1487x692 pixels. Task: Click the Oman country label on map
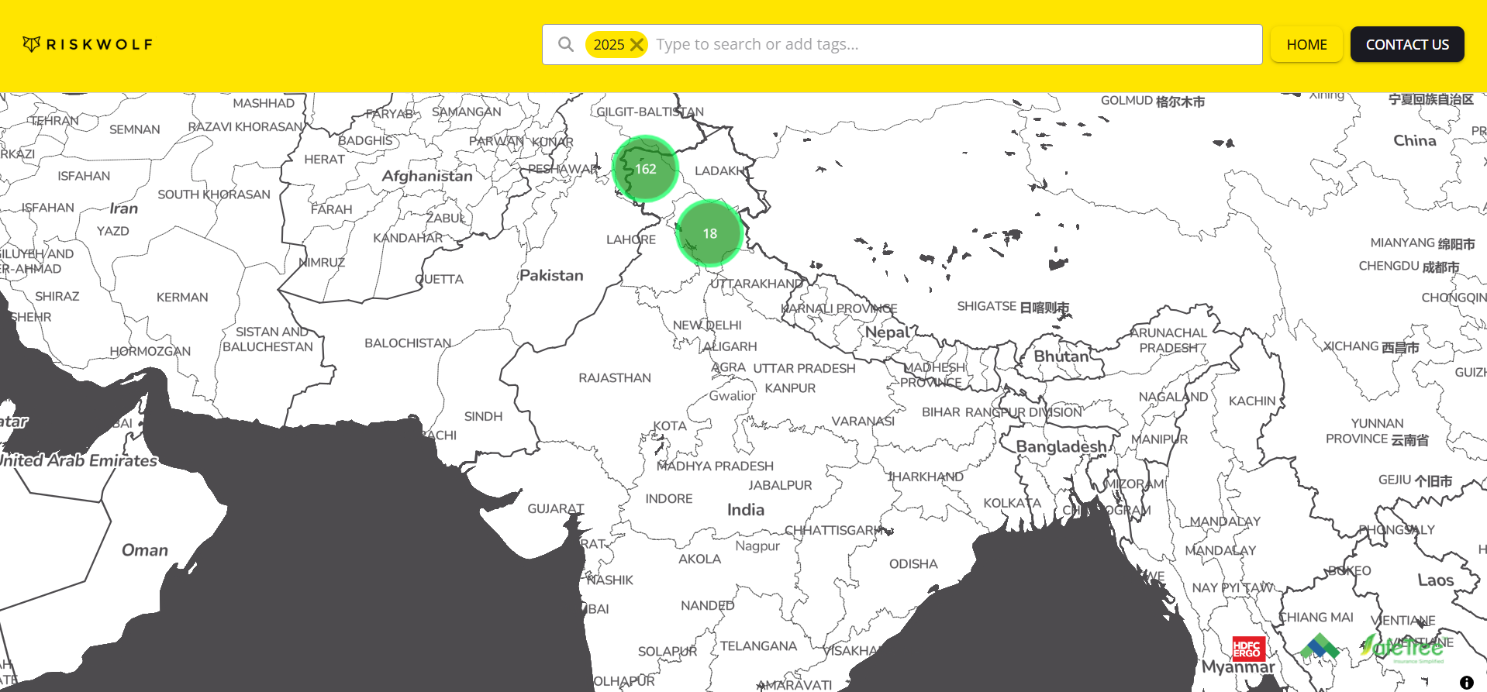(x=144, y=550)
